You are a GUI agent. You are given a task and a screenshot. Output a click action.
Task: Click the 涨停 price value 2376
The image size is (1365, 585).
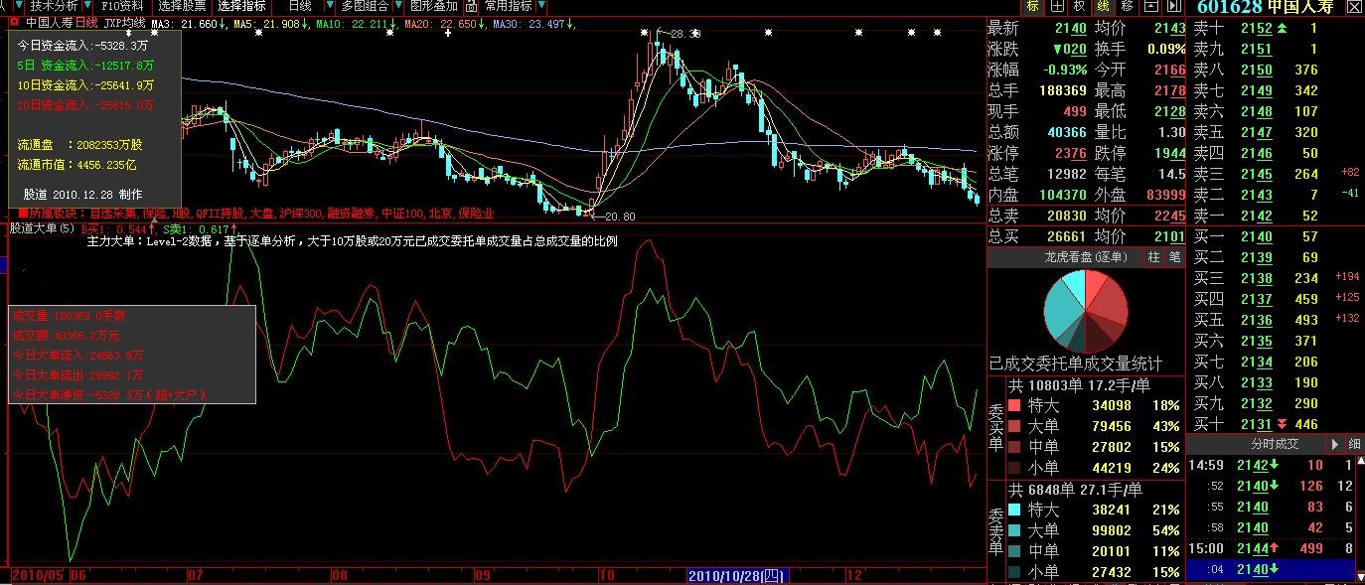[1071, 153]
